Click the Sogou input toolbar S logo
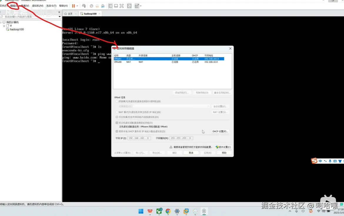This screenshot has height=216, width=344. click(314, 161)
